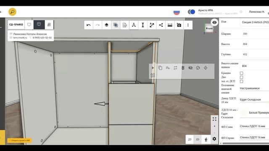The width and height of the screenshot is (269, 151).
Task: Select the diagonal measure arrow tool
Action: coord(152,25)
